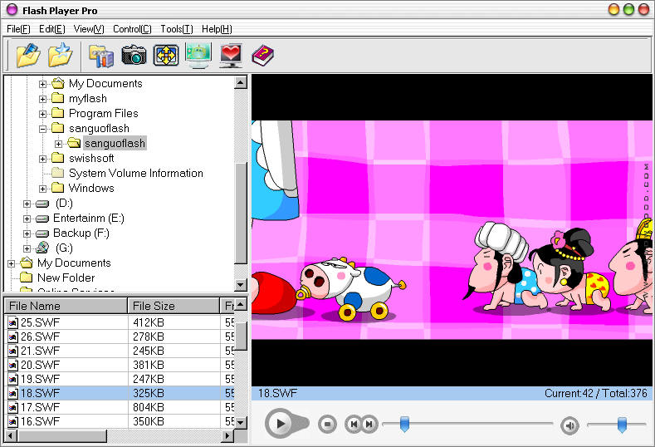Click the full screen arrows icon
Screen dimensions: 655x447
(166, 56)
